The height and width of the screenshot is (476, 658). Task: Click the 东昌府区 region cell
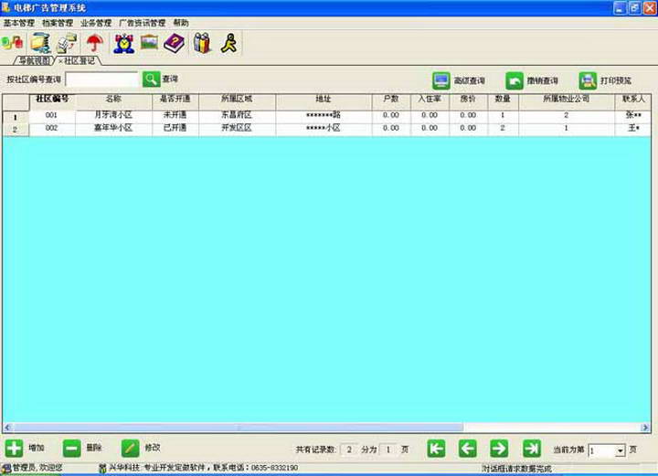(x=237, y=115)
